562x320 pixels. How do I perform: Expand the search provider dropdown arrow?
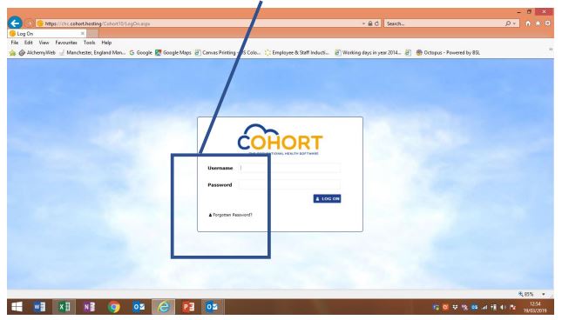tap(515, 23)
